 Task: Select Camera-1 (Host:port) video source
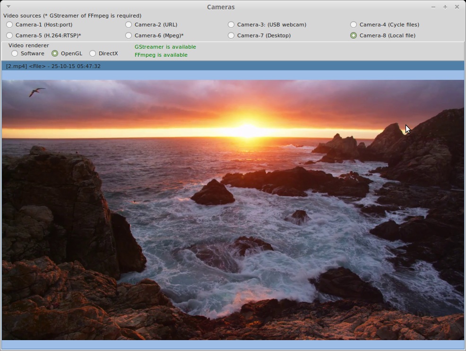click(x=9, y=25)
